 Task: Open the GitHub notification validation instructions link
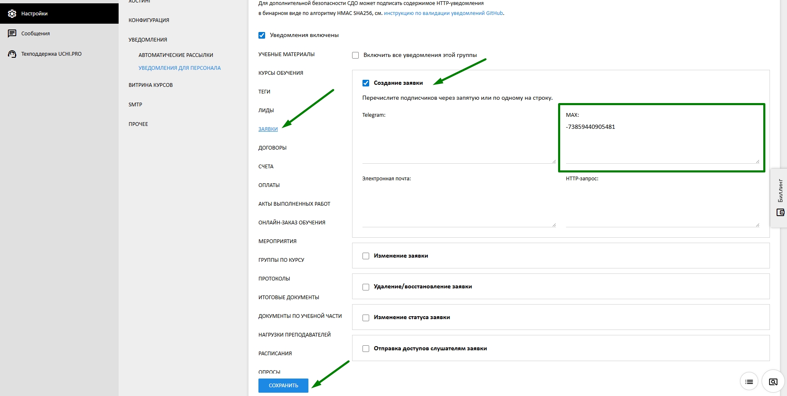coord(443,13)
